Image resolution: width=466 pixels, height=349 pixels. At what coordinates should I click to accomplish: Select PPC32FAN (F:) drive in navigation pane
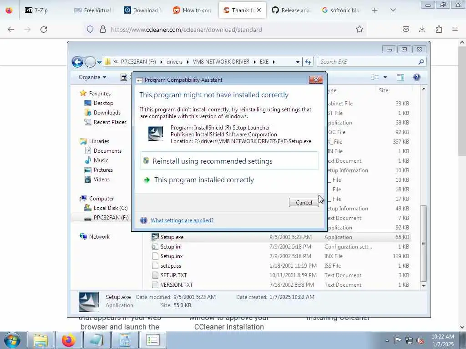click(x=106, y=218)
